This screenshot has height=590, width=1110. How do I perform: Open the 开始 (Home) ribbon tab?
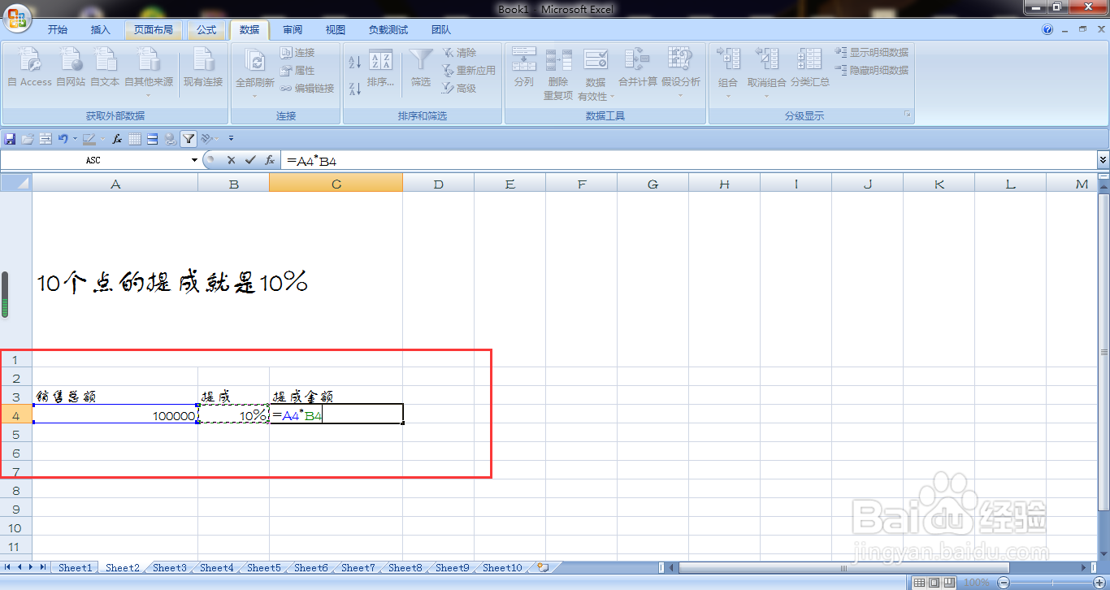click(58, 30)
